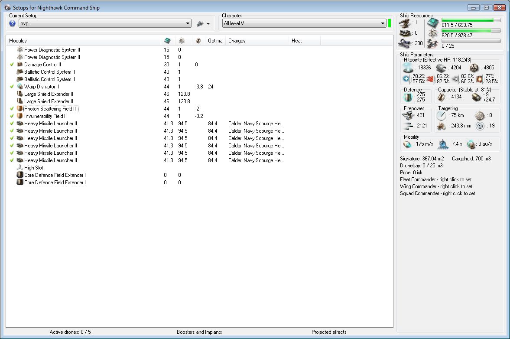Click the warp speed icon showing 3 au/s
This screenshot has height=339, width=510.
click(471, 144)
